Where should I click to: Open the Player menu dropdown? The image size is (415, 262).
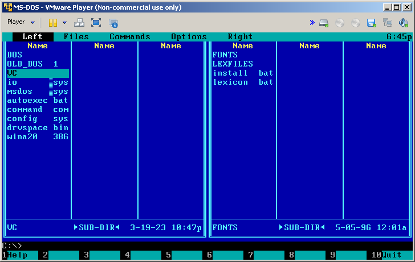click(x=21, y=22)
